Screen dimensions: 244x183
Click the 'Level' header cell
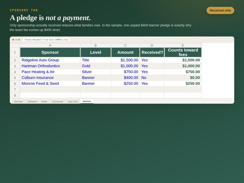tap(95, 52)
